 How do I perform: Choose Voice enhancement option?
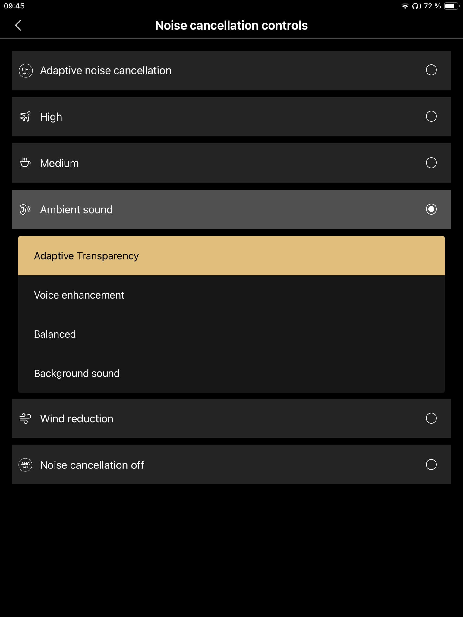point(79,295)
